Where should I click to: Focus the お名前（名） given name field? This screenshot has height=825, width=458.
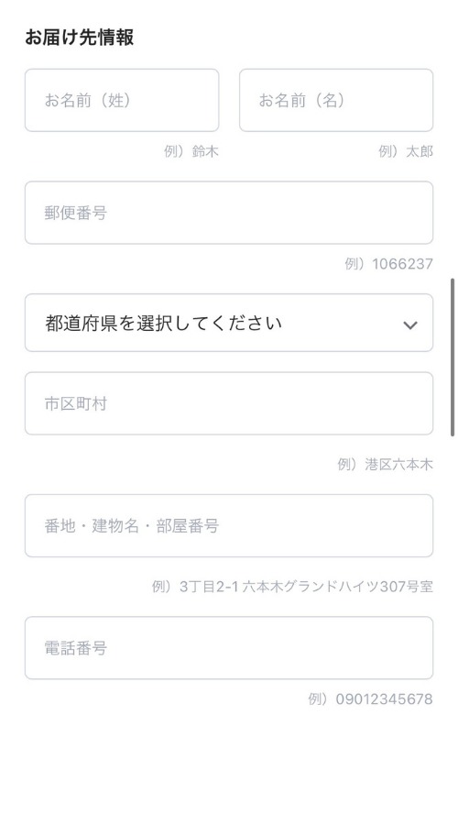(336, 100)
